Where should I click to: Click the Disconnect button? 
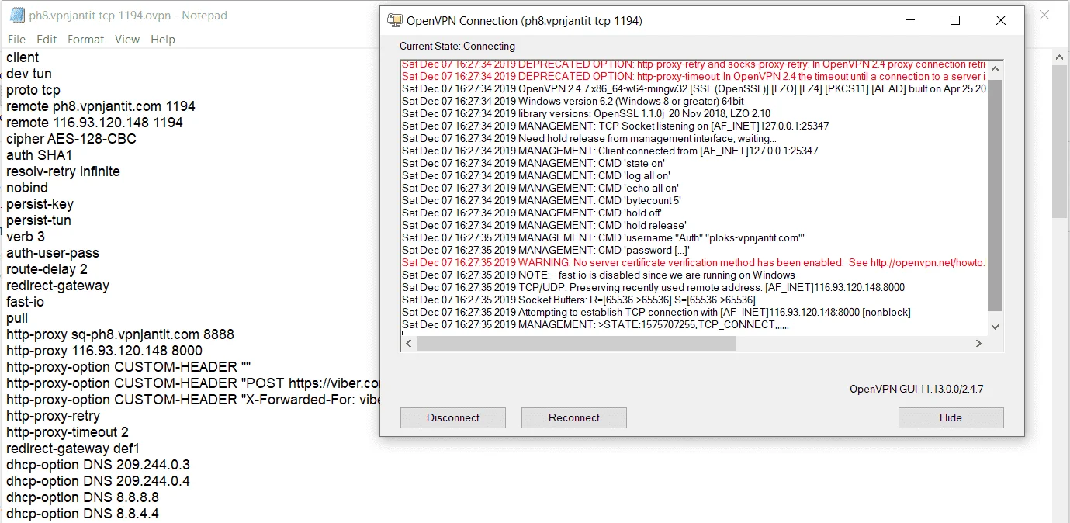click(x=453, y=417)
